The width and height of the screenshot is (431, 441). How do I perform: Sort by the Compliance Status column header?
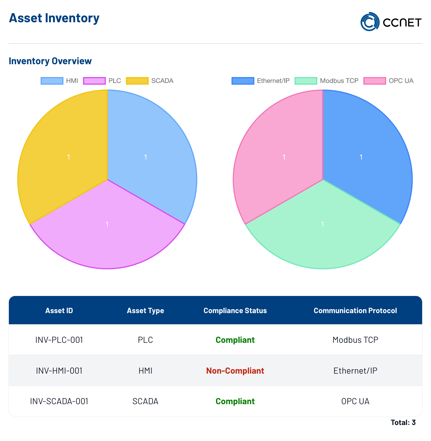(235, 311)
